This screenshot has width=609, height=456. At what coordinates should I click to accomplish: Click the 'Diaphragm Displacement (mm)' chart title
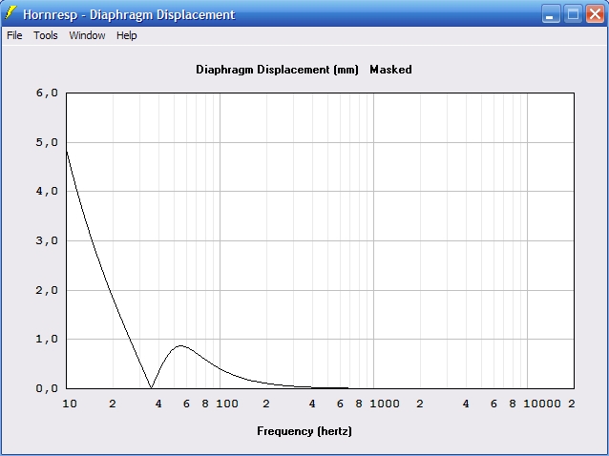pos(277,70)
